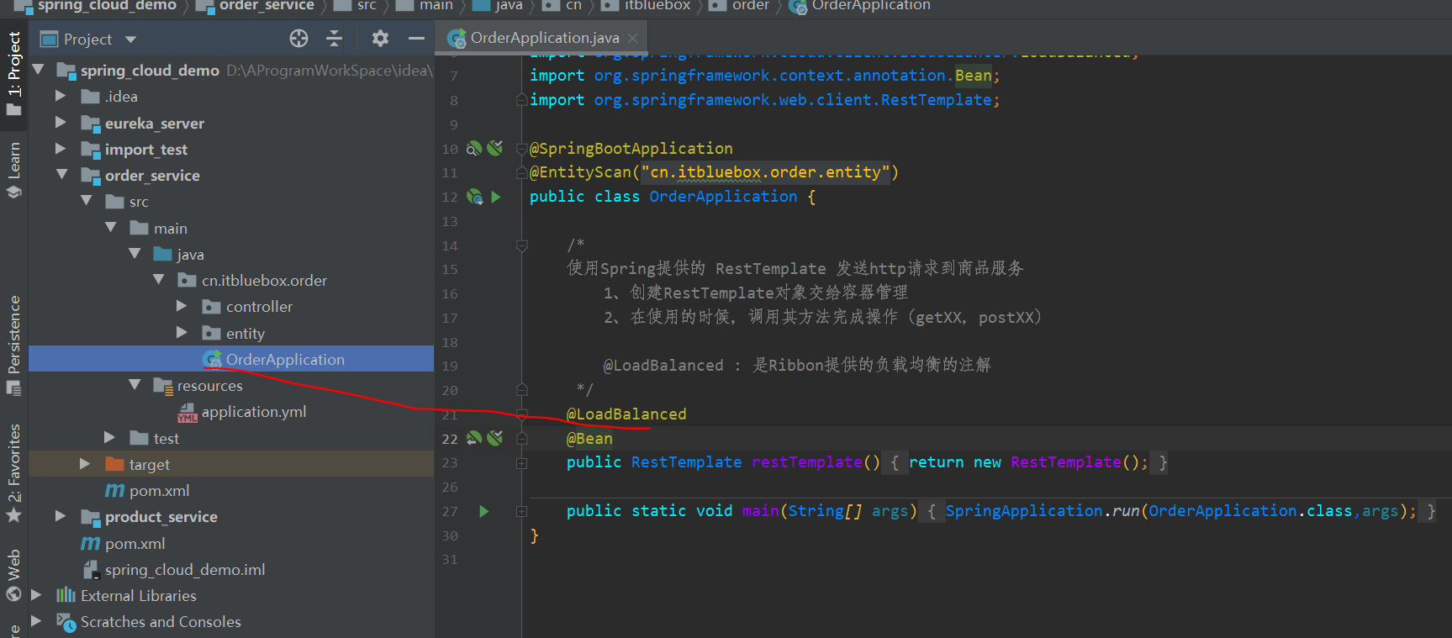
Task: Select the eureka_server module label
Action: pyautogui.click(x=154, y=124)
